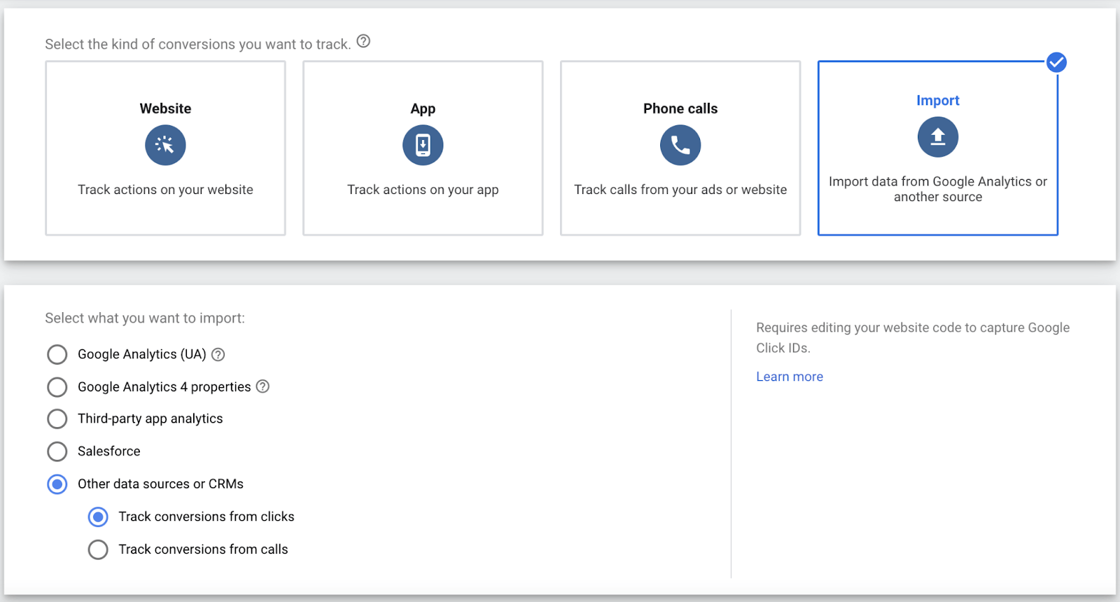Click the Import upload arrow icon

[938, 137]
